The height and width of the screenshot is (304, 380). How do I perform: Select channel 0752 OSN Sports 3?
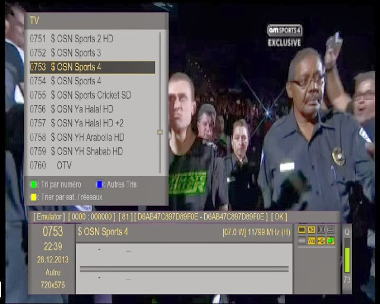[x=92, y=53]
